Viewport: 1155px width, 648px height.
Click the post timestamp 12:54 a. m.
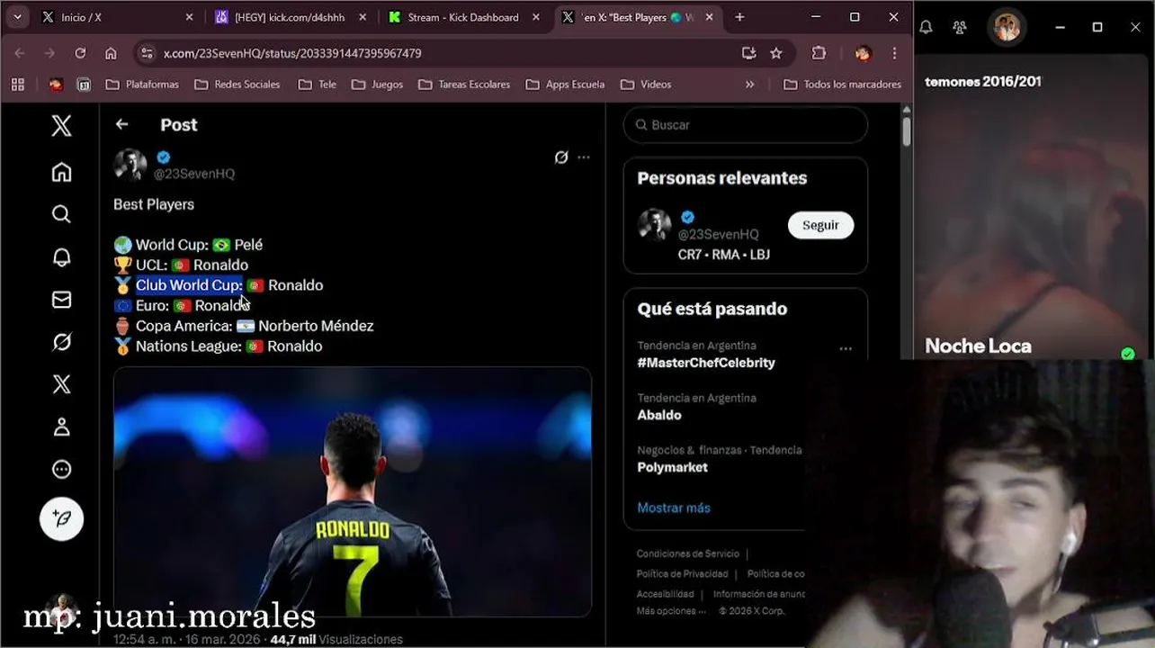pos(144,640)
